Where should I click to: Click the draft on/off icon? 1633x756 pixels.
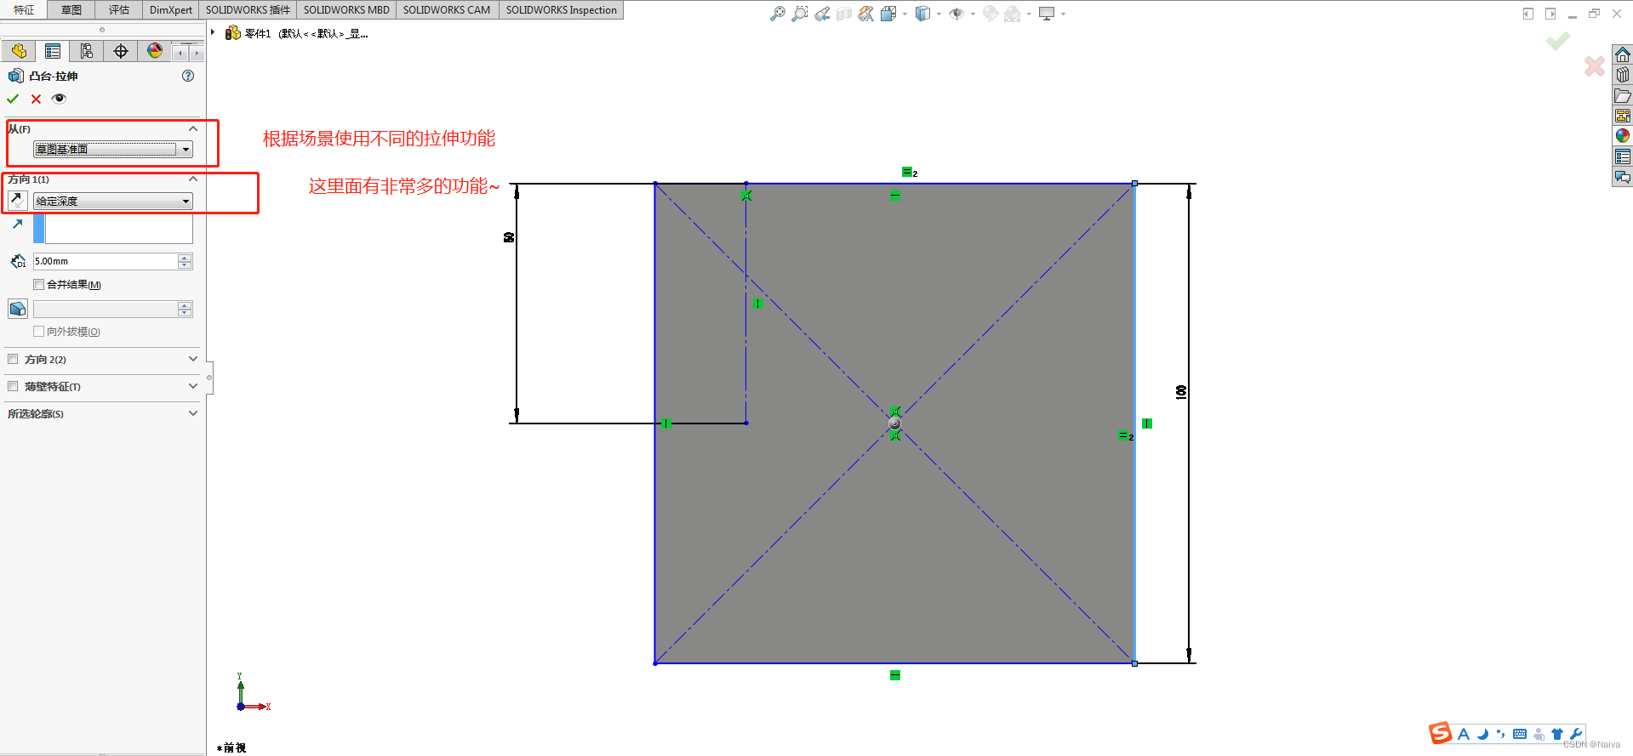17,309
